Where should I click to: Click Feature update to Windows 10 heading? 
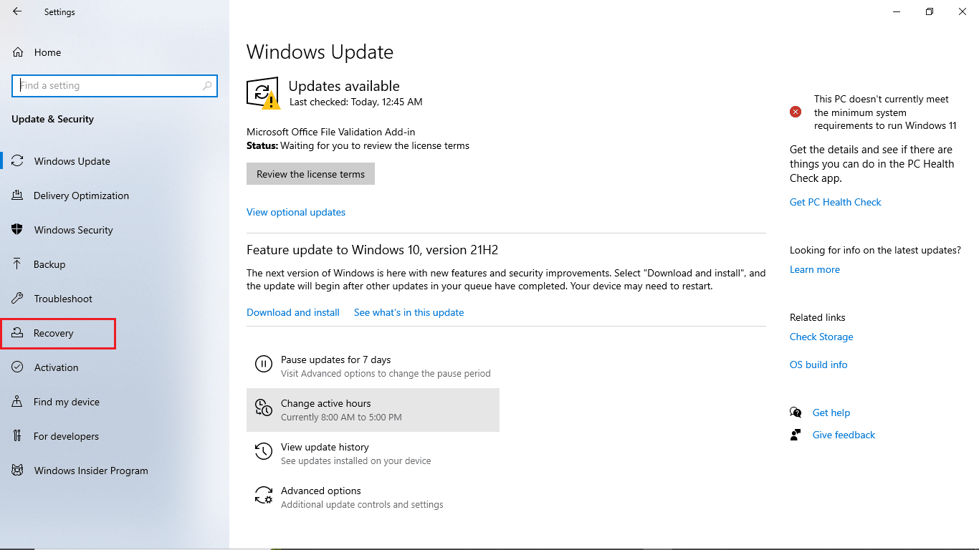point(372,250)
